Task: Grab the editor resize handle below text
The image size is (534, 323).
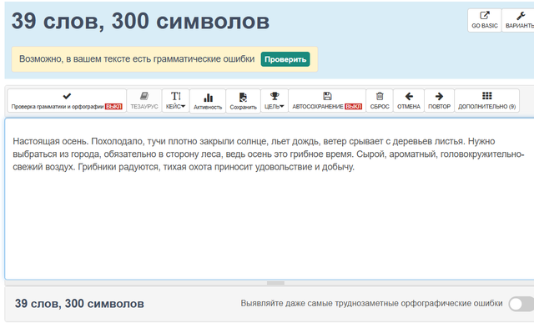Action: [x=275, y=283]
